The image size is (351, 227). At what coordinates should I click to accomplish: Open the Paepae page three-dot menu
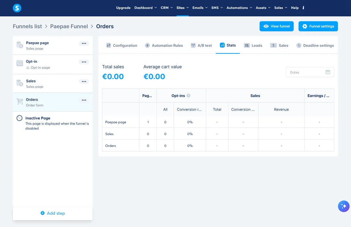(84, 43)
